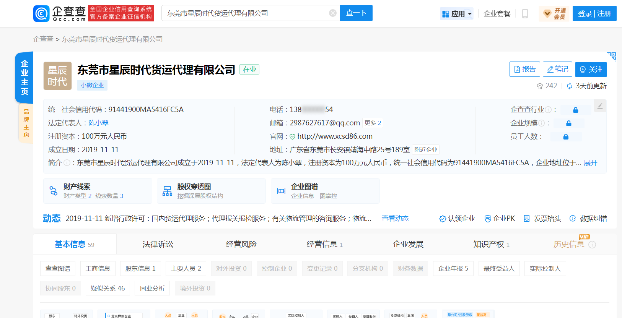Screen dimensions: 622x318
Task: Click 主要人员 2 button
Action: pyautogui.click(x=186, y=268)
